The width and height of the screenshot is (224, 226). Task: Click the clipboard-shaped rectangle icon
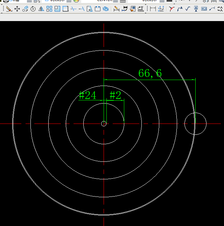[x=98, y=9]
